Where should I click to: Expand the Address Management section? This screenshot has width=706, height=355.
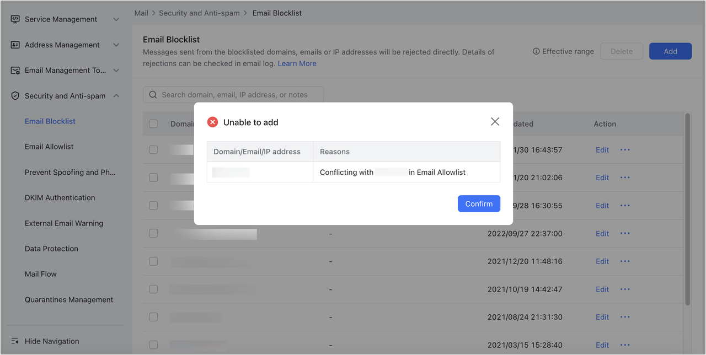pyautogui.click(x=116, y=45)
